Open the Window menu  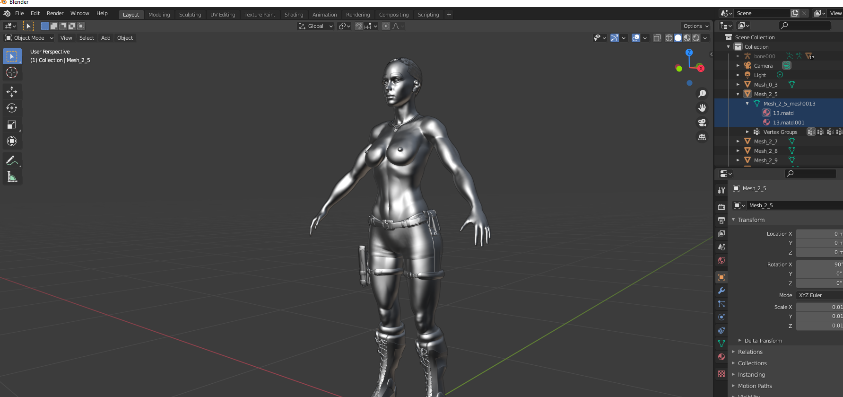pyautogui.click(x=79, y=13)
